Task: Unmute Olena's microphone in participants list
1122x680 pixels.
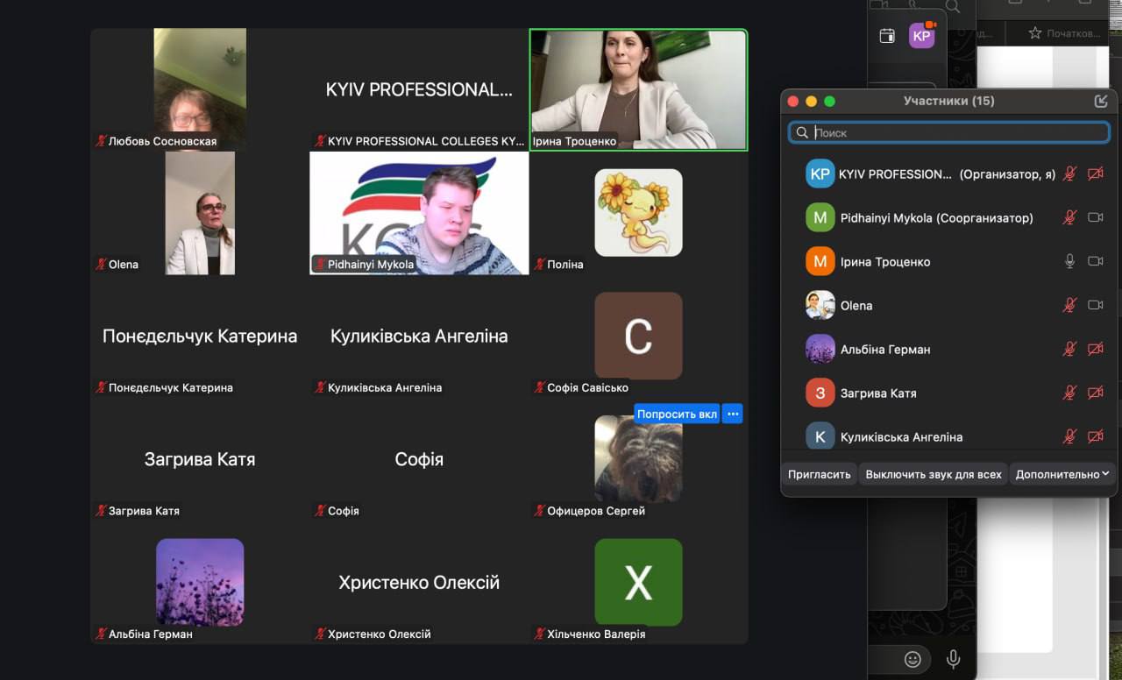Action: tap(1069, 305)
